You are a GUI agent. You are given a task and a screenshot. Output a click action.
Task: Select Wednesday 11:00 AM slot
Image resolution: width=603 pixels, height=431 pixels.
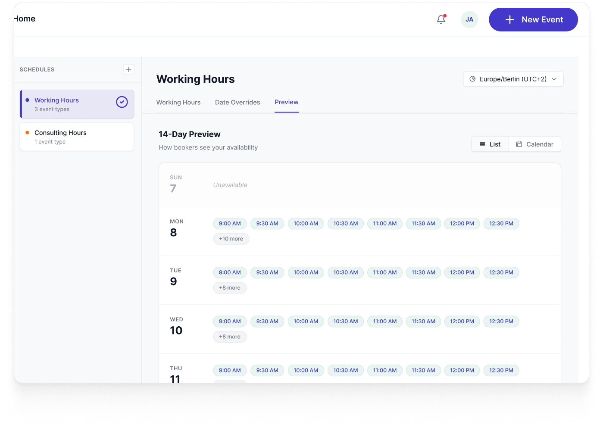(x=385, y=322)
